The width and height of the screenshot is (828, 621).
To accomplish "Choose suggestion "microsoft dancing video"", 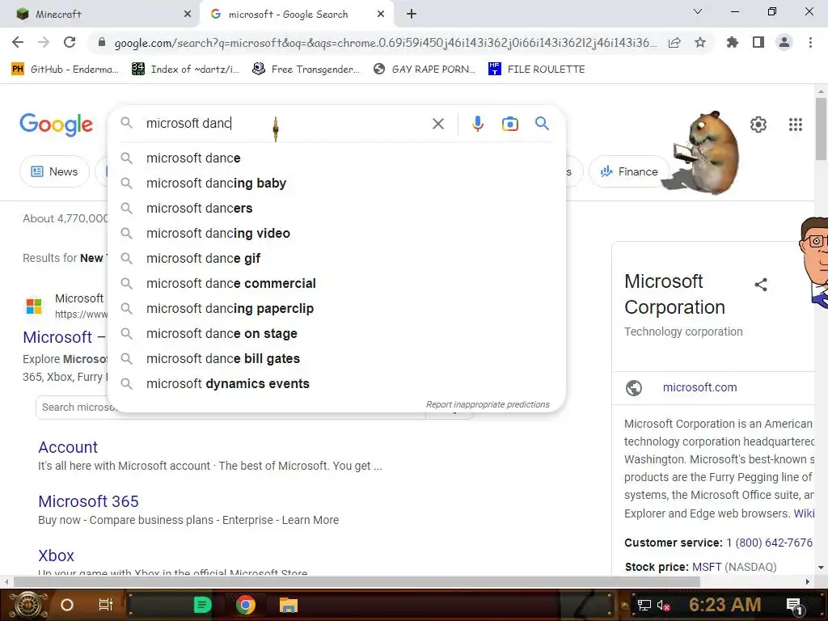I will click(336, 234).
